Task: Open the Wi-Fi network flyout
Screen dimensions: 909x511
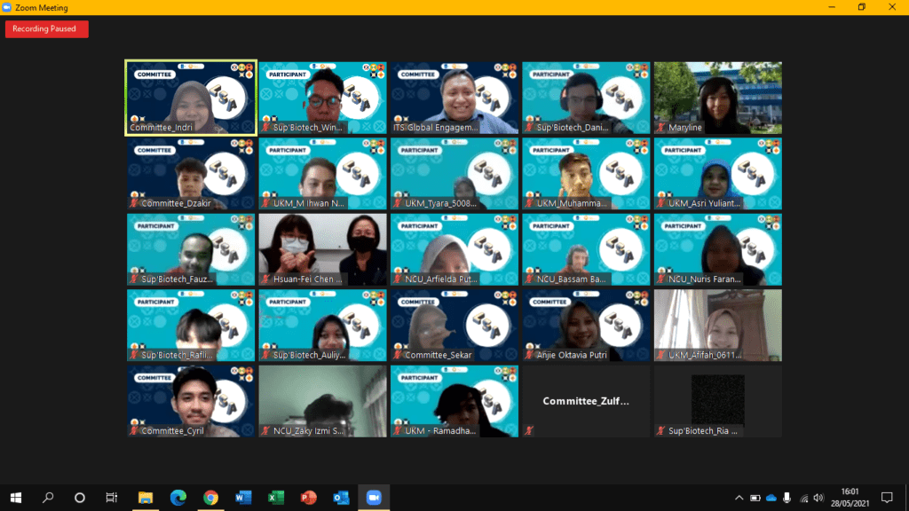Action: click(x=803, y=498)
